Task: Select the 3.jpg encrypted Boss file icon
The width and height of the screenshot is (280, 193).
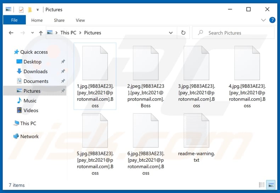Action: 196,63
